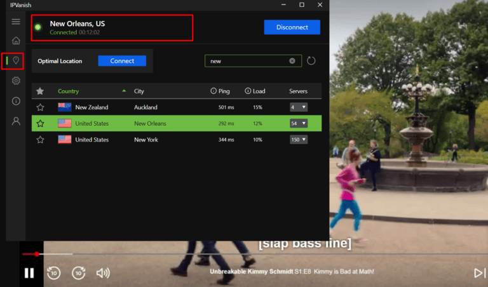The width and height of the screenshot is (488, 287).
Task: Click the New Zealand flag icon
Action: (x=64, y=107)
